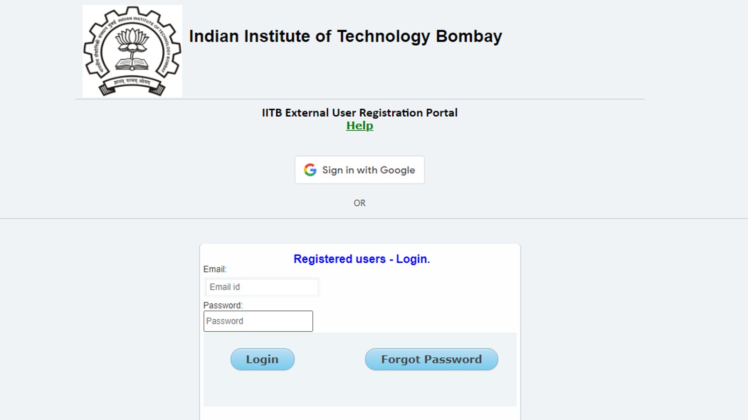Click the open book in the IITB emblem
The width and height of the screenshot is (748, 420).
tap(132, 64)
